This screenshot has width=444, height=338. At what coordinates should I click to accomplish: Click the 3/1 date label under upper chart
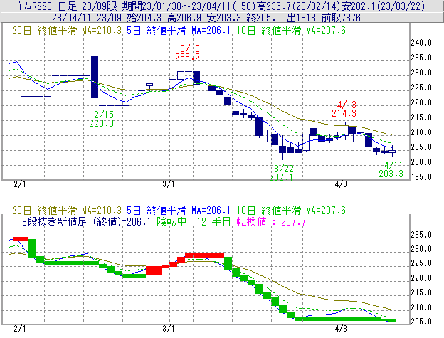[169, 184]
